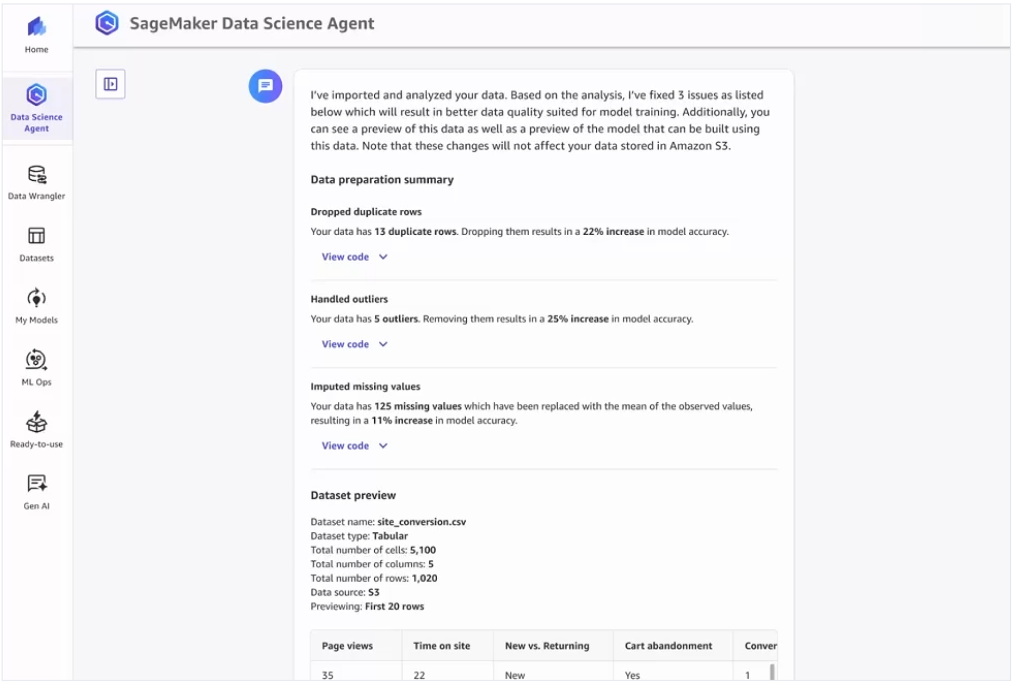The image size is (1015, 684).
Task: Click the SageMaker hexagon logo in header
Action: pyautogui.click(x=107, y=23)
